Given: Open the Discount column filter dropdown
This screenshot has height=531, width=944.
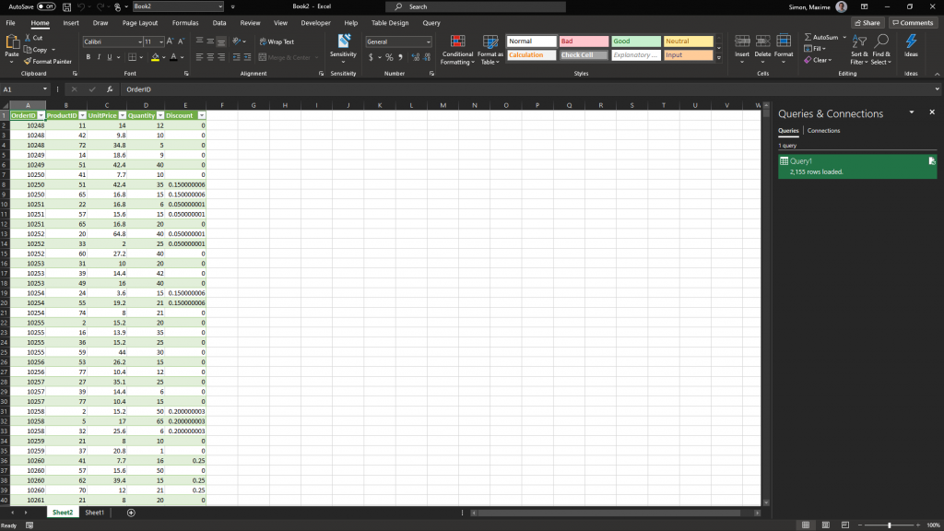Looking at the screenshot, I should pos(202,115).
